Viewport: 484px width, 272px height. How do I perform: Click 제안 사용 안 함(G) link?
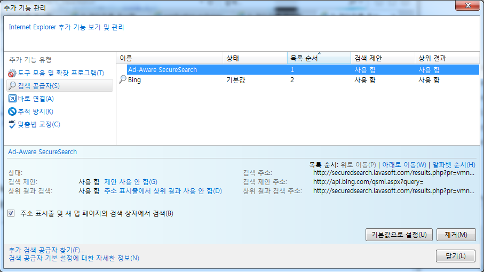click(x=131, y=182)
